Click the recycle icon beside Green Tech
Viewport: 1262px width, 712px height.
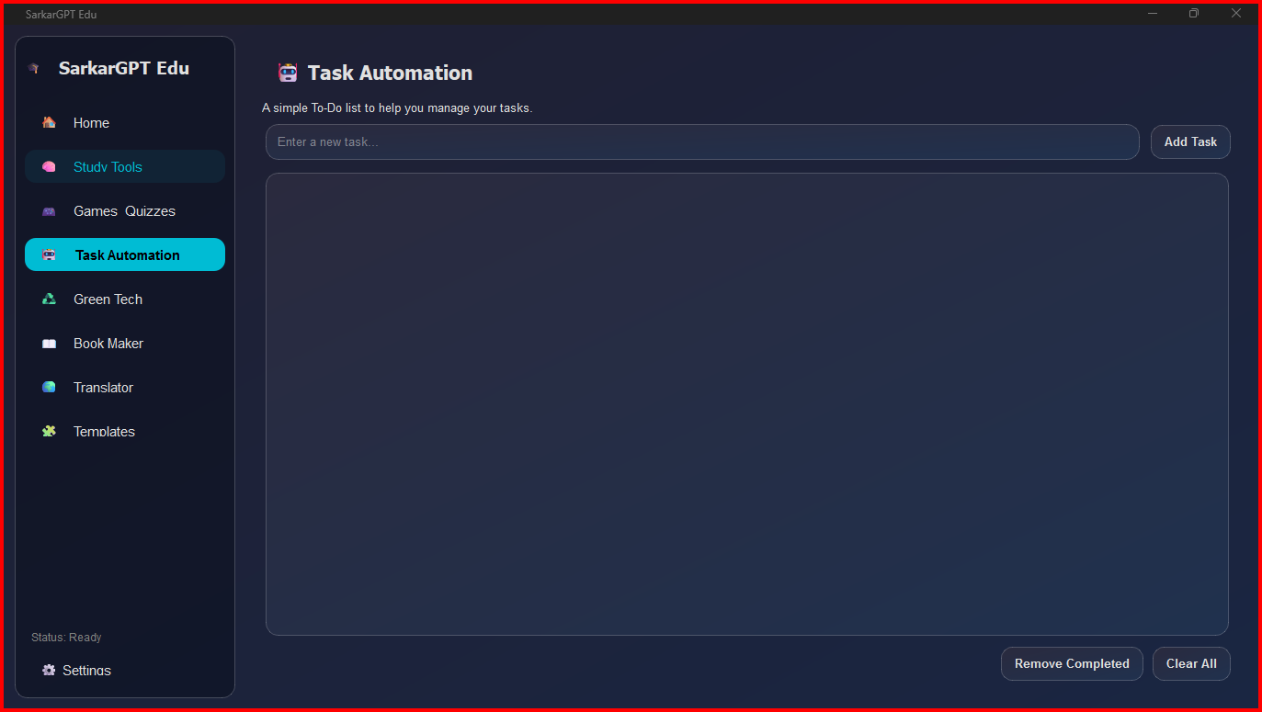pyautogui.click(x=49, y=299)
